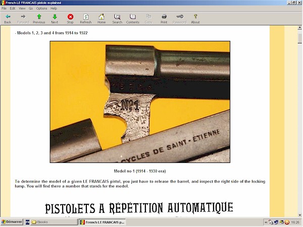Go to the Previous page with up arrow

[x=39, y=17]
